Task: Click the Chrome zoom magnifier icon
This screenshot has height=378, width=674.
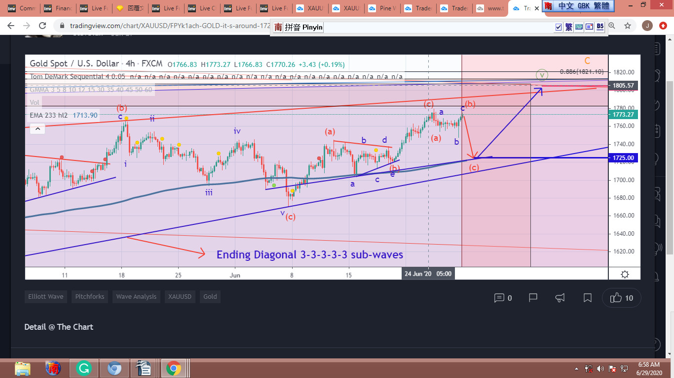Action: pos(612,26)
